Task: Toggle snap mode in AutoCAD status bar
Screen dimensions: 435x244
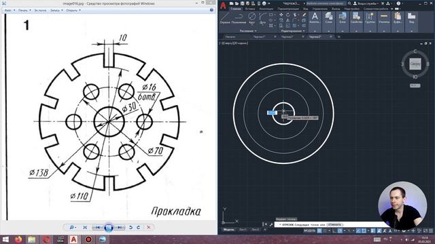Action: coord(325,230)
